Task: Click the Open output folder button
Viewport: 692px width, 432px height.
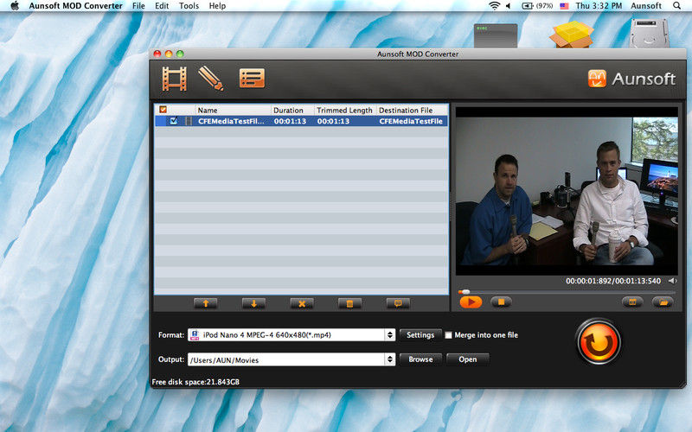Action: click(x=467, y=359)
